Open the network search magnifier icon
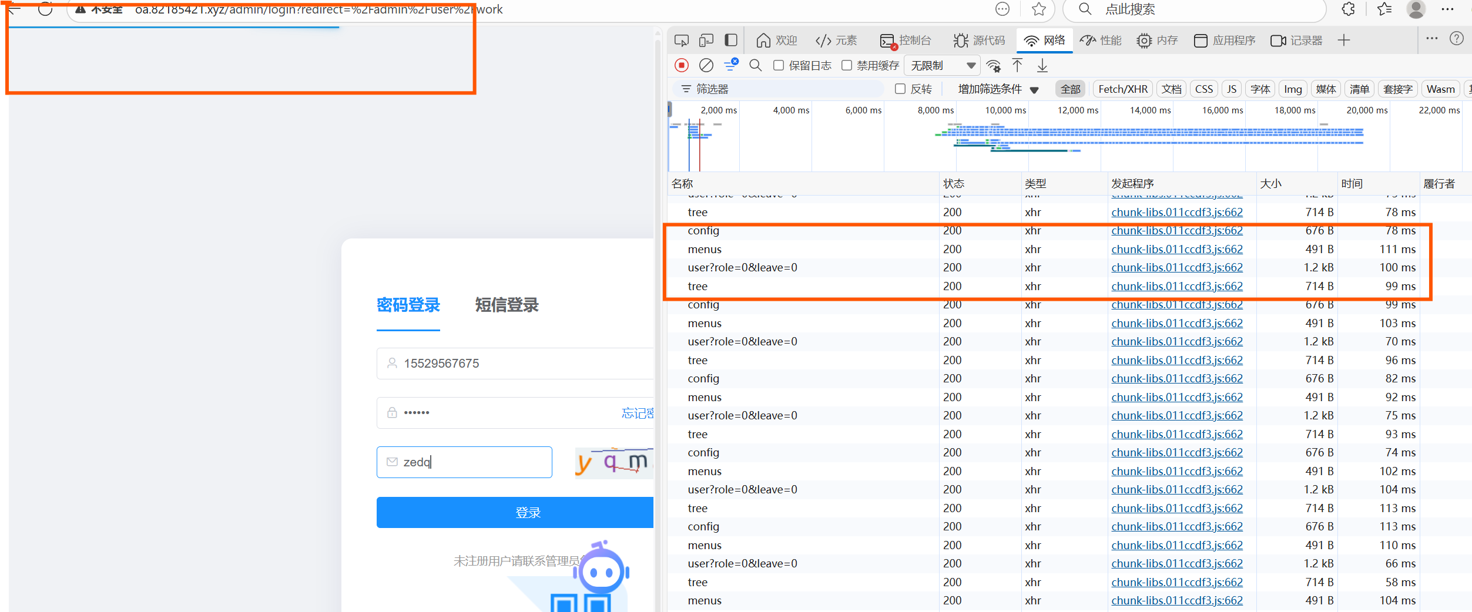This screenshot has height=612, width=1472. coord(756,65)
